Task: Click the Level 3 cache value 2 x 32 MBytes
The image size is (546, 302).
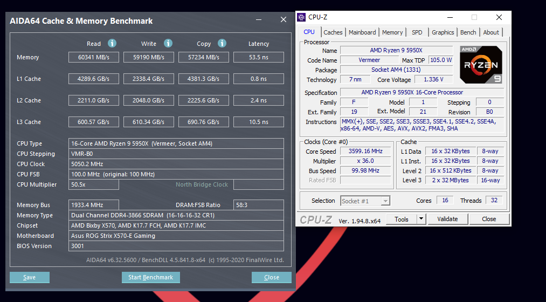Action: 451,181
